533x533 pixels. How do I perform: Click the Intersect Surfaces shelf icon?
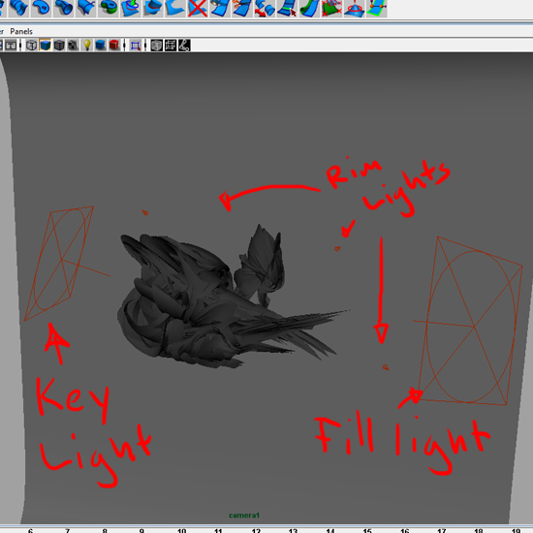tap(153, 8)
